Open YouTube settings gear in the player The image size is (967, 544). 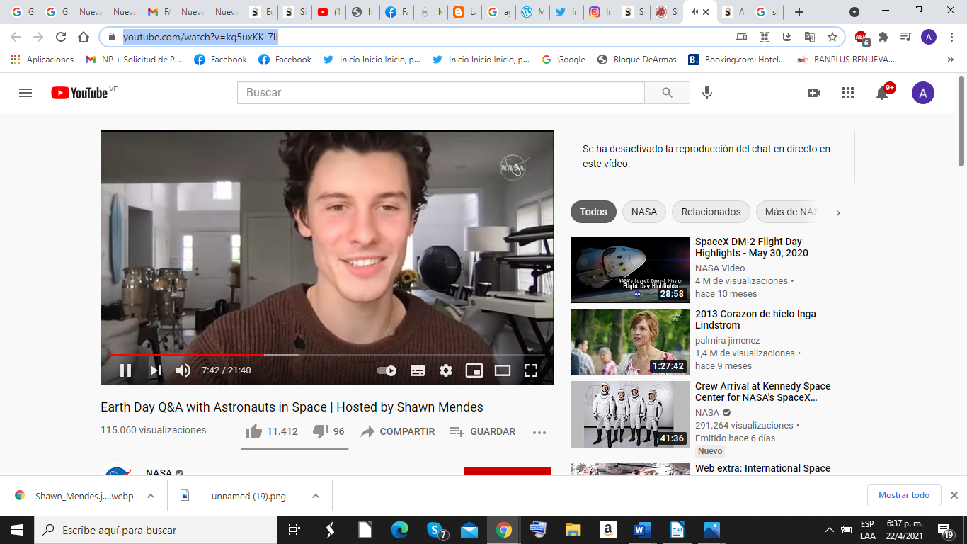pos(445,370)
